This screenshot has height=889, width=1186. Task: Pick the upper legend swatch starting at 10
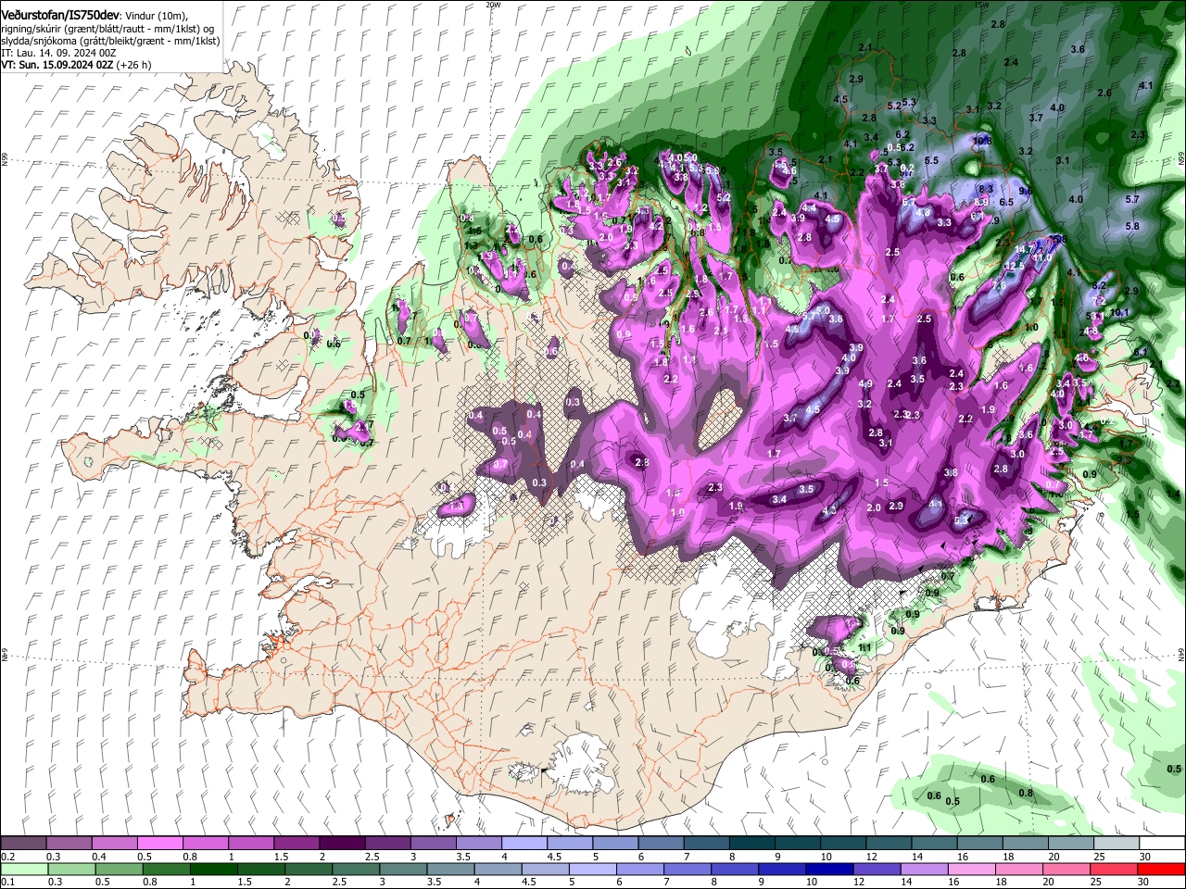coord(841,844)
